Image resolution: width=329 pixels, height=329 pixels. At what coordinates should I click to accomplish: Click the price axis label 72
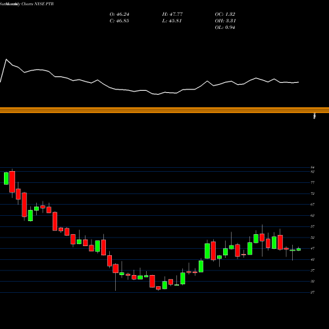click(x=313, y=193)
